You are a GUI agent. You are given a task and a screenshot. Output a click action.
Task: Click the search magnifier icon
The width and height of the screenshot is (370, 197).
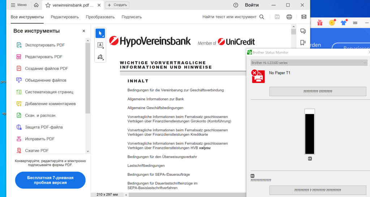262,17
